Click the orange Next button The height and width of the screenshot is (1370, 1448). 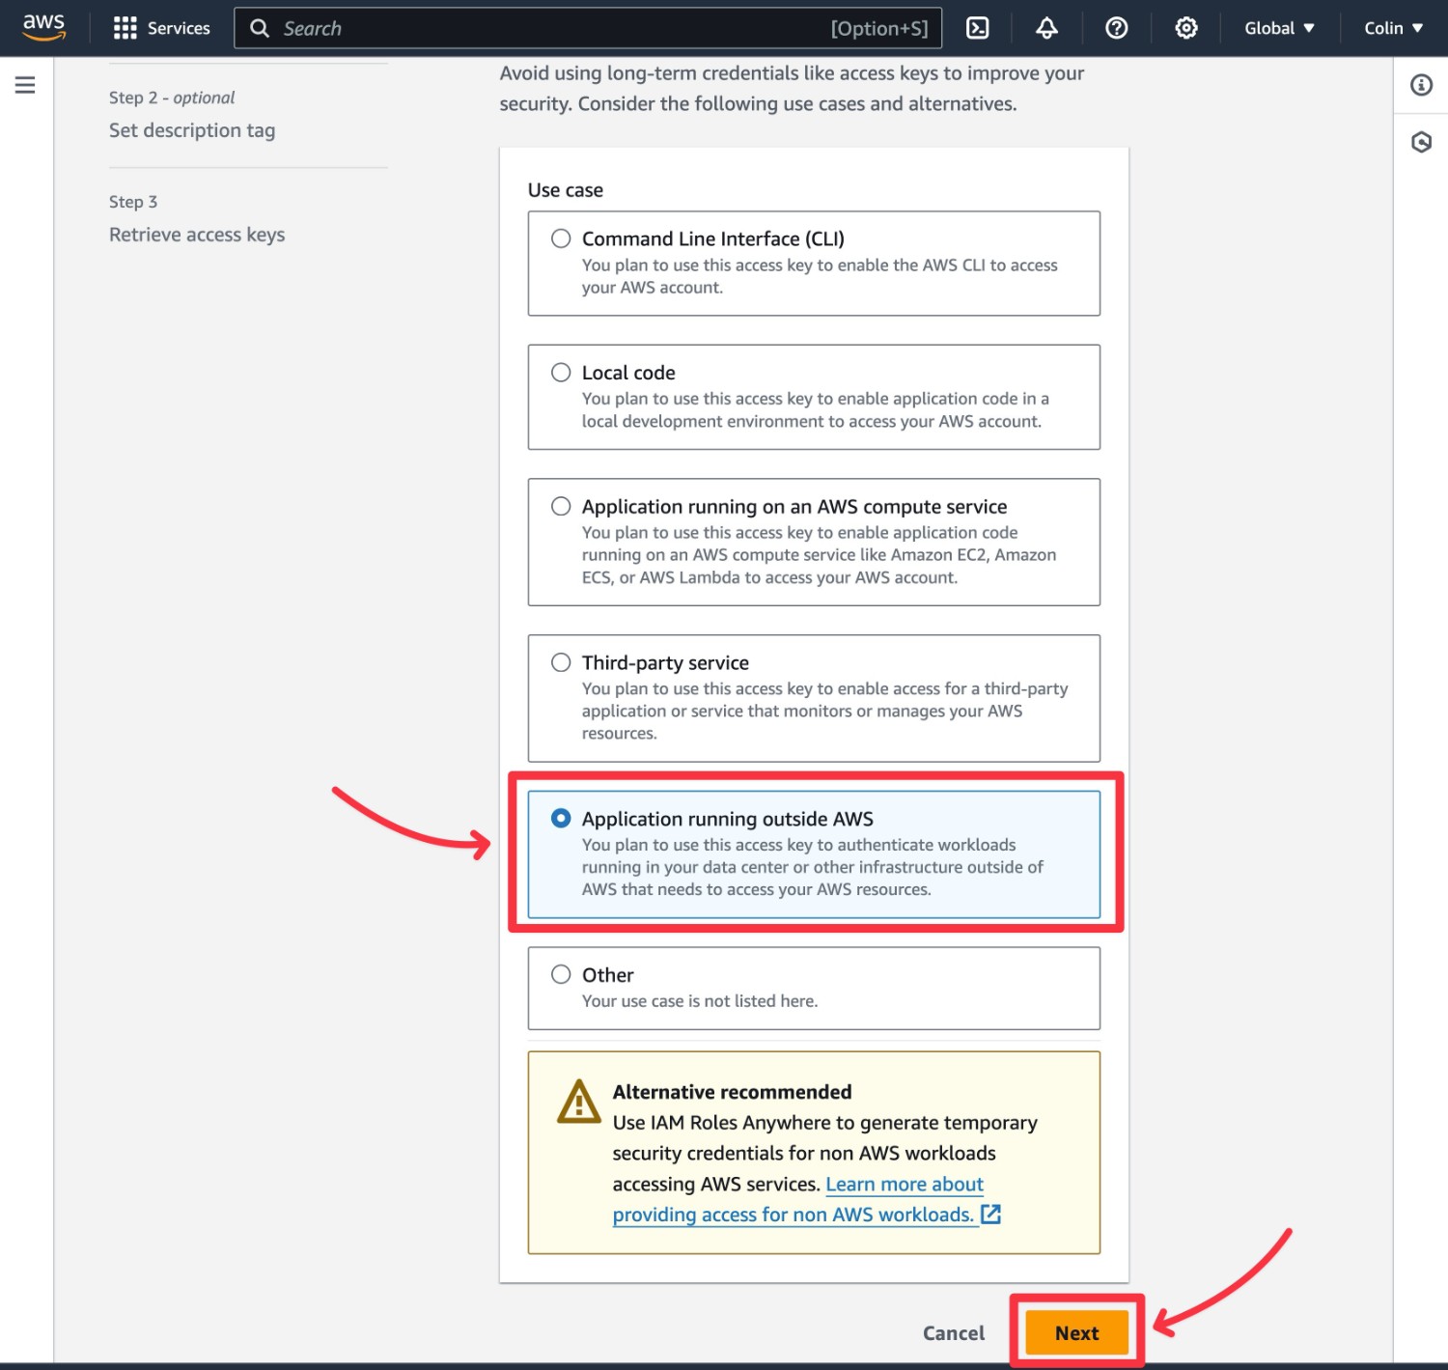[x=1077, y=1332]
